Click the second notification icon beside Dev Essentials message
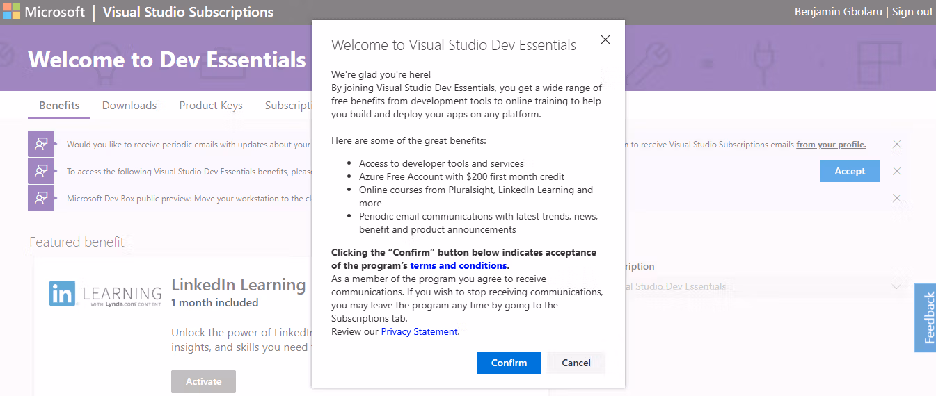Screen dimensions: 936x396 pyautogui.click(x=41, y=171)
